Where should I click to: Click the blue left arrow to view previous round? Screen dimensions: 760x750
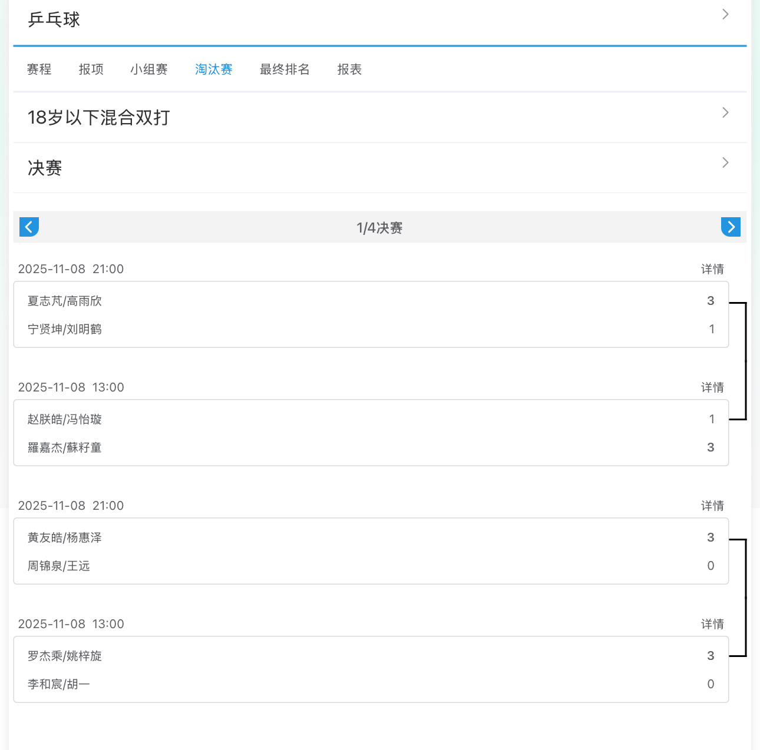tap(29, 227)
